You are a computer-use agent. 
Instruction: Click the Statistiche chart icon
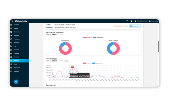click(11, 61)
